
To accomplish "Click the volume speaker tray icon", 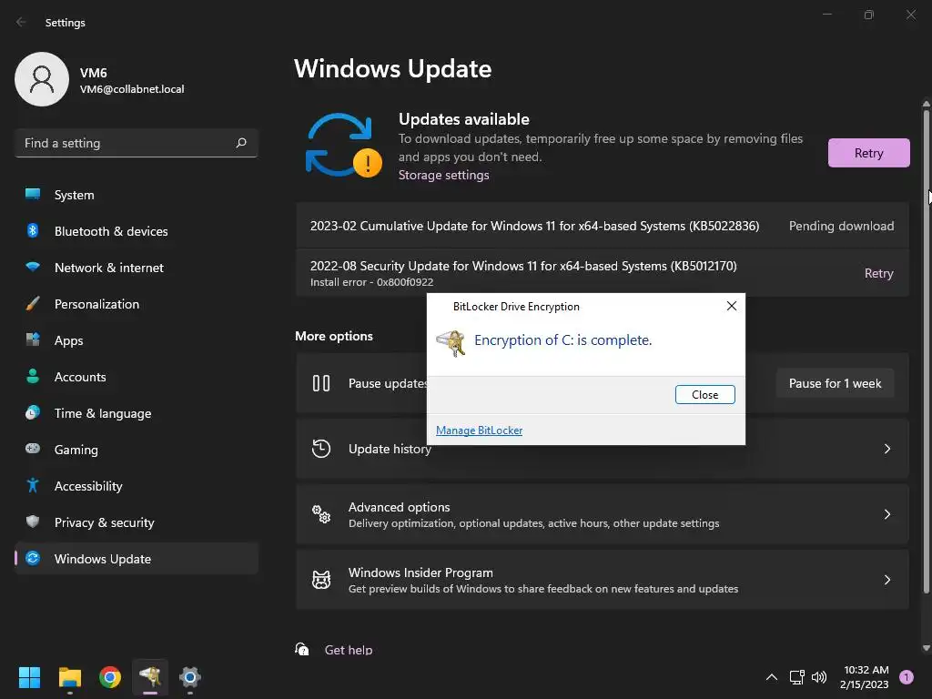I will click(x=819, y=677).
